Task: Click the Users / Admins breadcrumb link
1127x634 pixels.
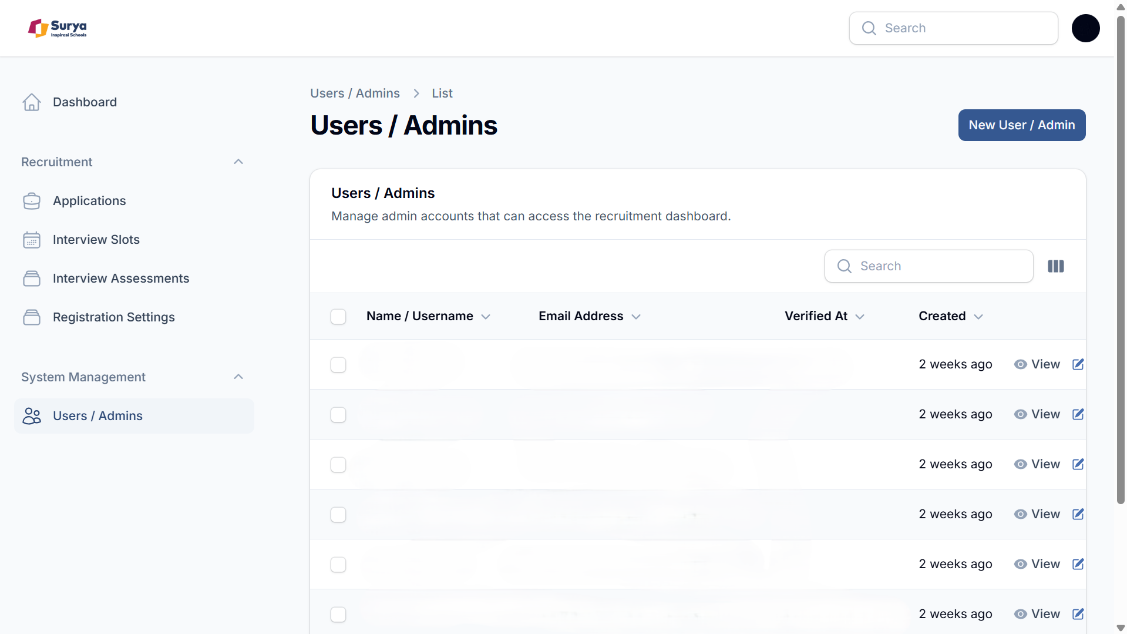Action: click(355, 93)
